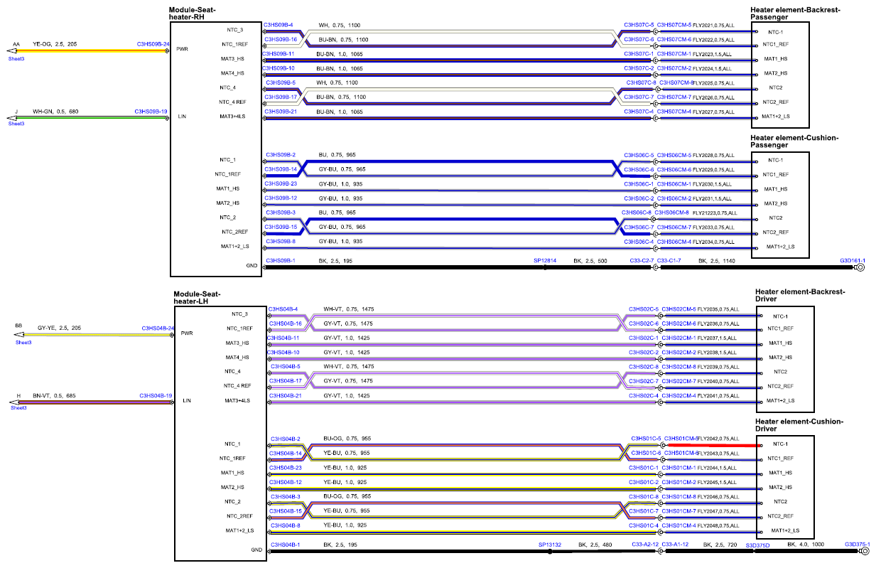Select the Heater element-Cushion-Driver title

pos(799,424)
